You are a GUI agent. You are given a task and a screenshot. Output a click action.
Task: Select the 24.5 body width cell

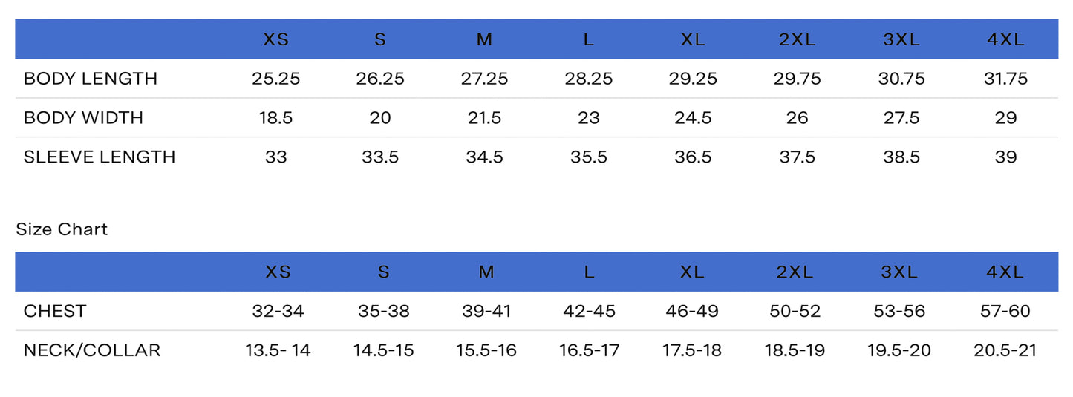pos(692,118)
